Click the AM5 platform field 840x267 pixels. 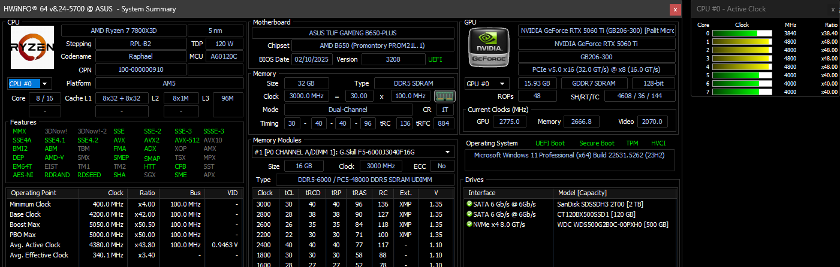tap(169, 83)
